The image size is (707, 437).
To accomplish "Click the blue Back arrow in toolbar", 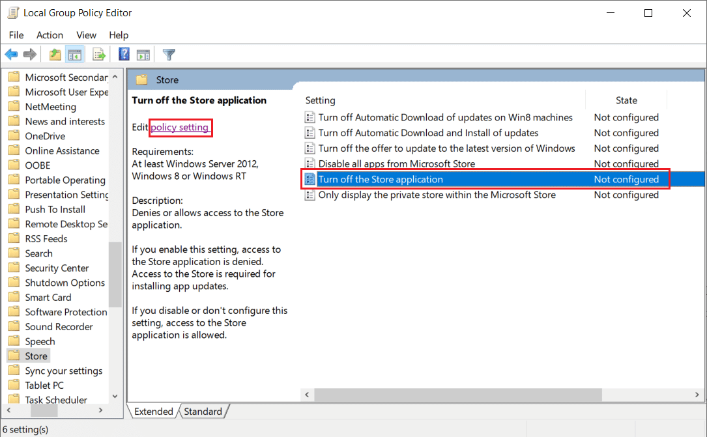I will 12,55.
